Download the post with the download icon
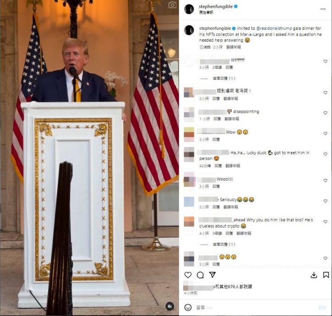The width and height of the screenshot is (332, 316). (x=314, y=275)
